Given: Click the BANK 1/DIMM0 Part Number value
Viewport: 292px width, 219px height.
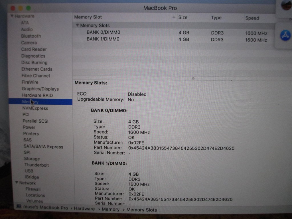Looking at the screenshot, I should [181, 199].
